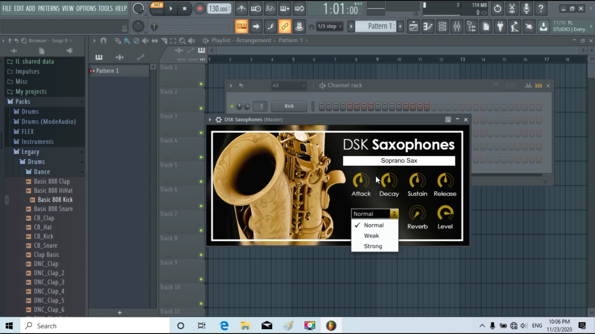
Task: Click the record button in transport
Action: pyautogui.click(x=200, y=9)
